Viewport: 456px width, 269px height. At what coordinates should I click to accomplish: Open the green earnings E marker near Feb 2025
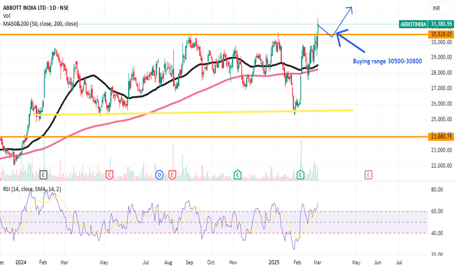[300, 175]
